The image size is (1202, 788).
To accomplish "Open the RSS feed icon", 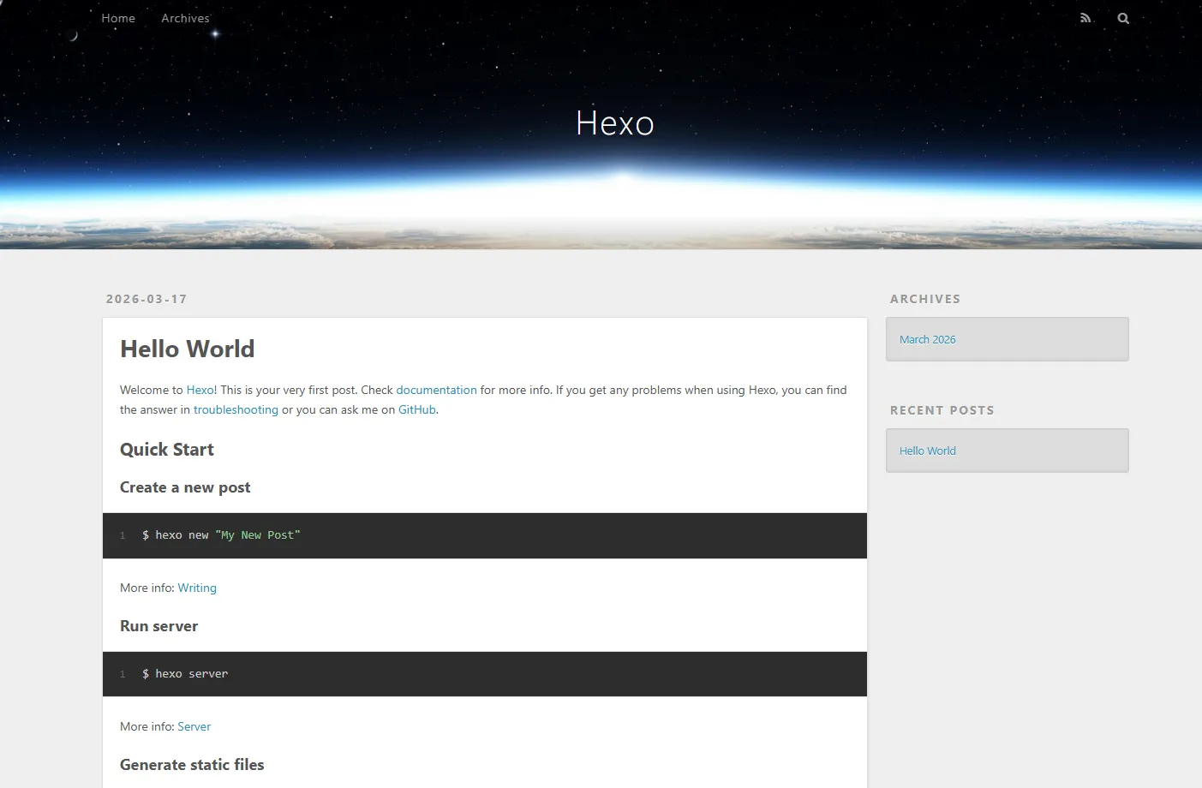I will click(x=1085, y=18).
